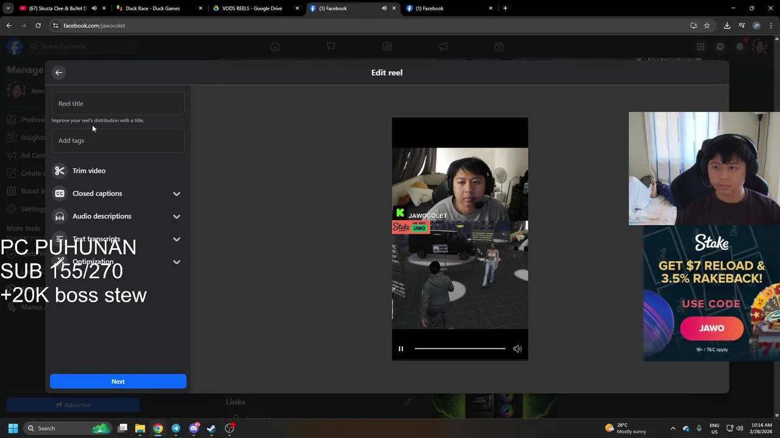Click Chrome icon on taskbar

point(158,428)
